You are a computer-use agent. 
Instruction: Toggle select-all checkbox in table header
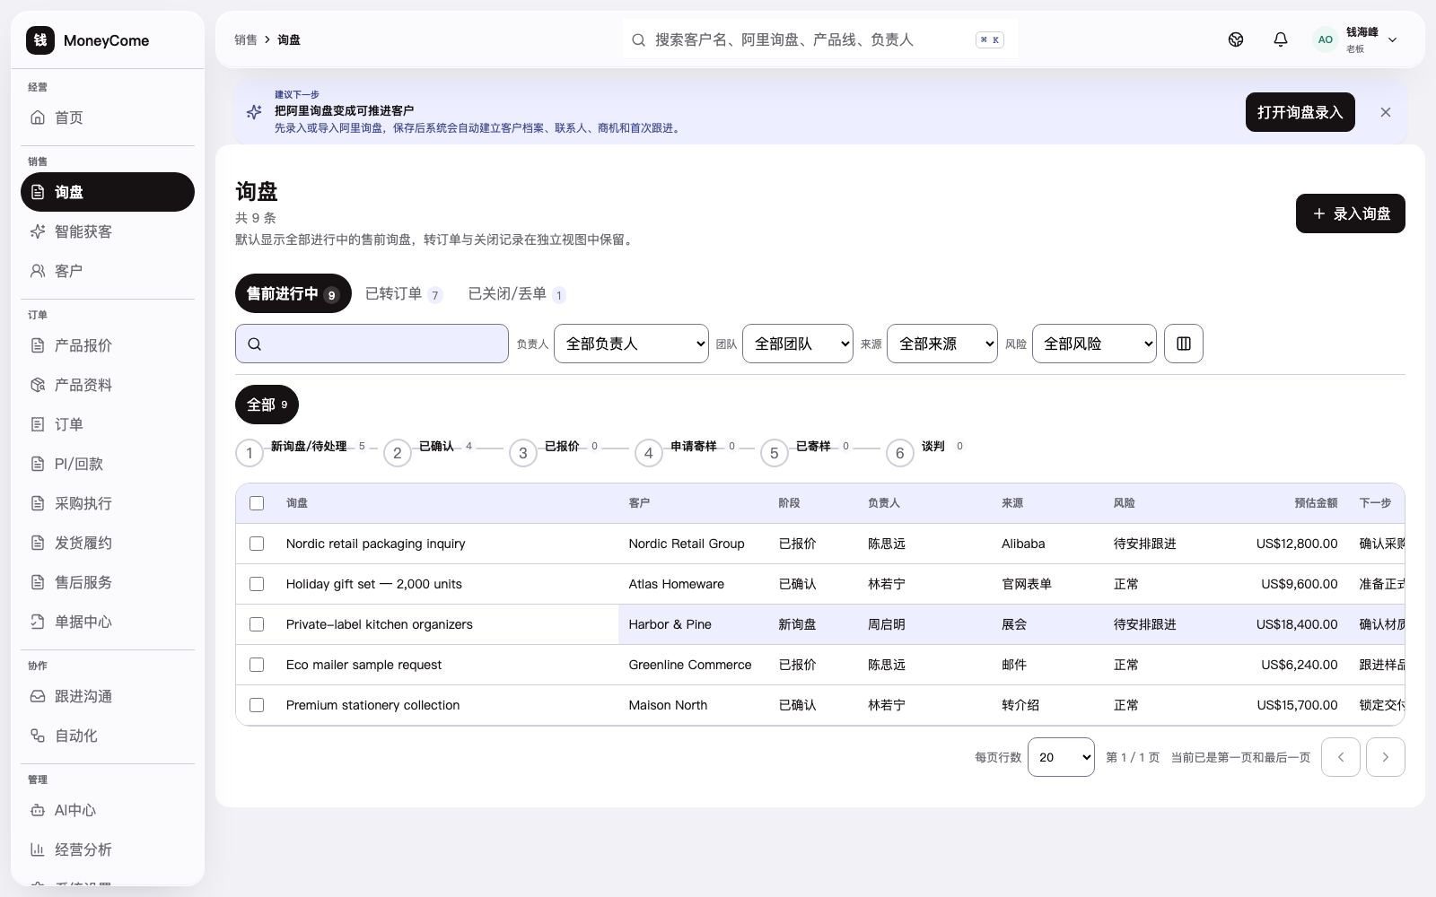pyautogui.click(x=257, y=503)
